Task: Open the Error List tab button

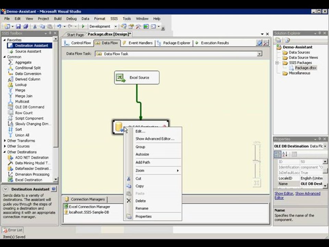Action: tap(13, 230)
